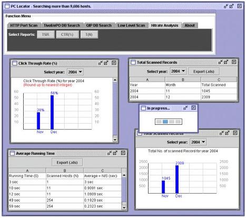The image size is (246, 218).
Task: Click Total Scanned Records table window menu icon
Action: 133,62
